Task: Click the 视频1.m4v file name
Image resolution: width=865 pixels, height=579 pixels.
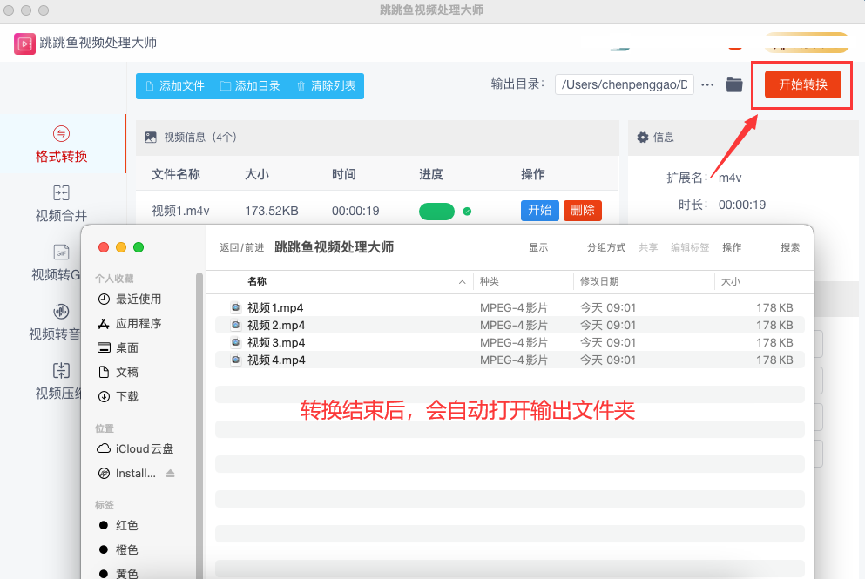Action: 180,211
